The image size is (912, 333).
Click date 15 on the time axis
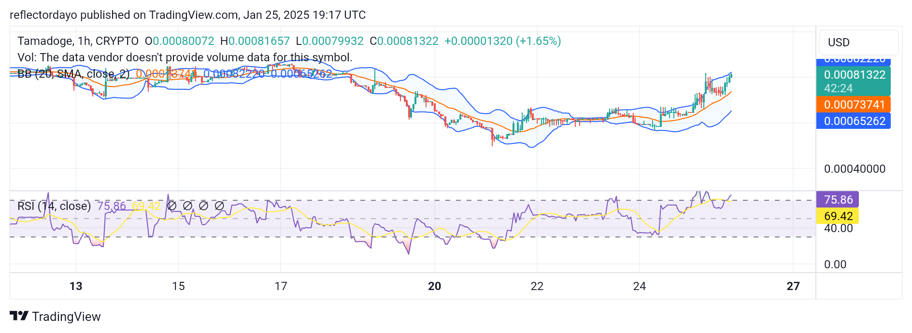click(x=178, y=286)
